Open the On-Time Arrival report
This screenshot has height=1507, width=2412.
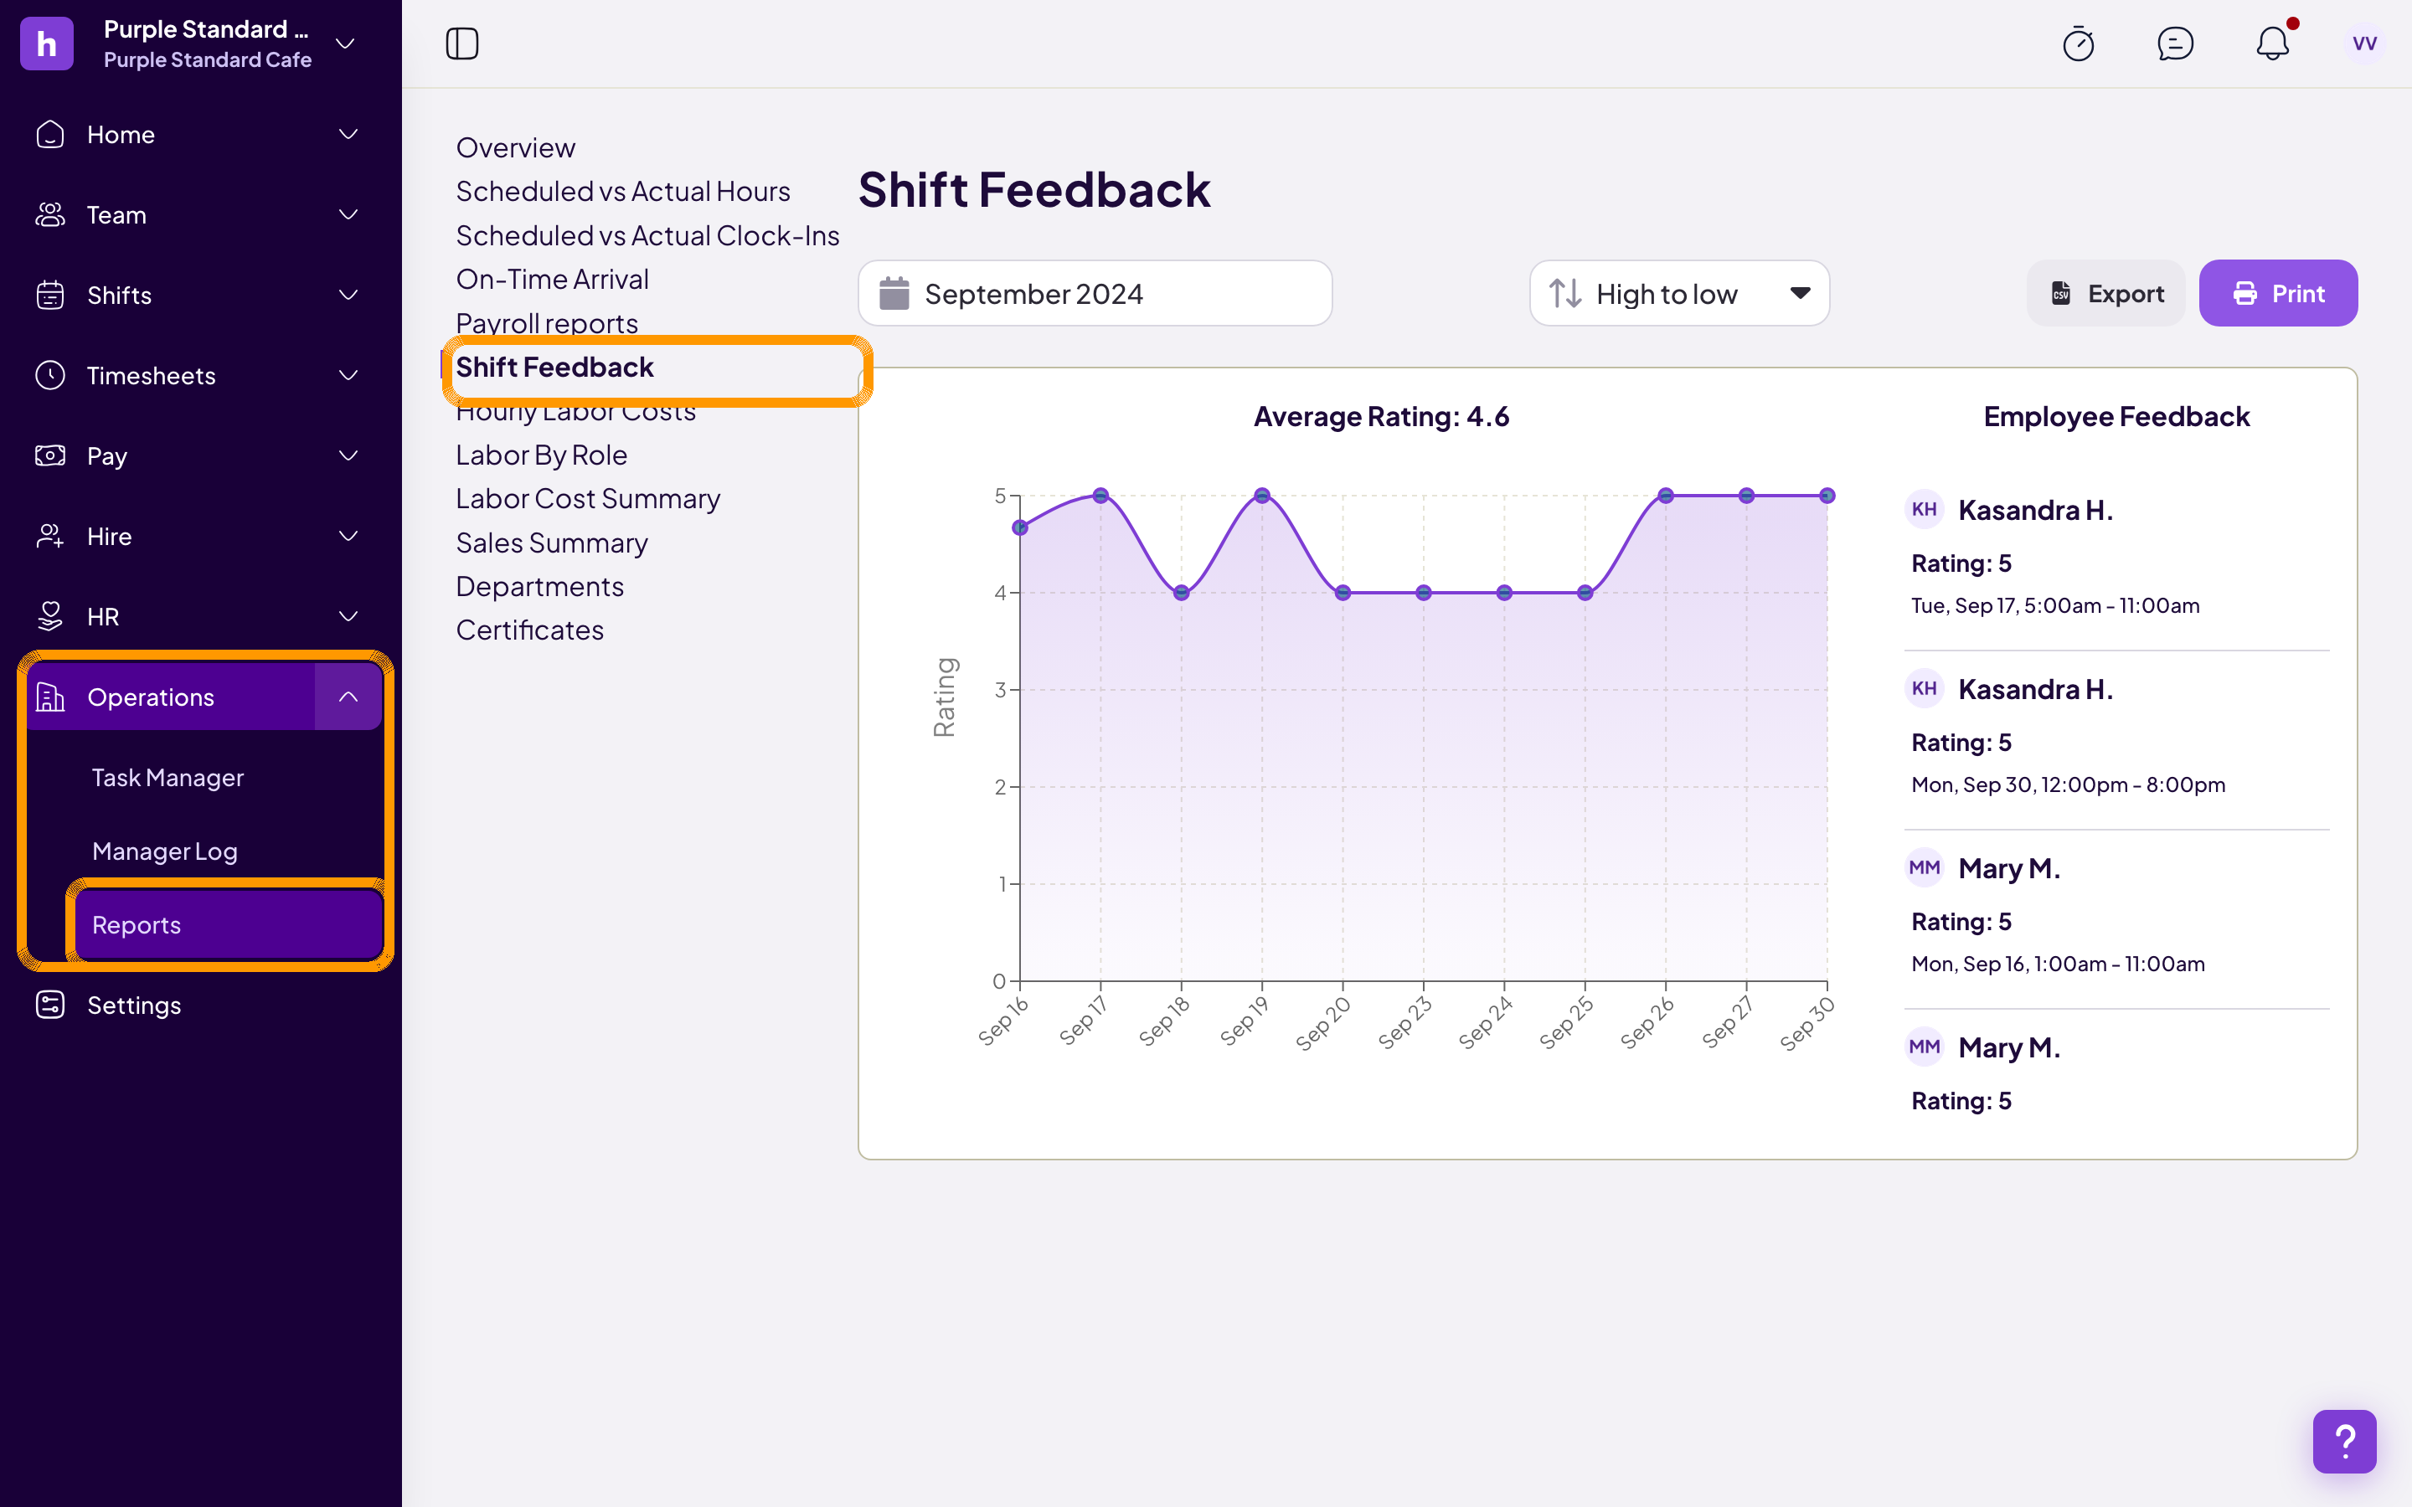[552, 279]
